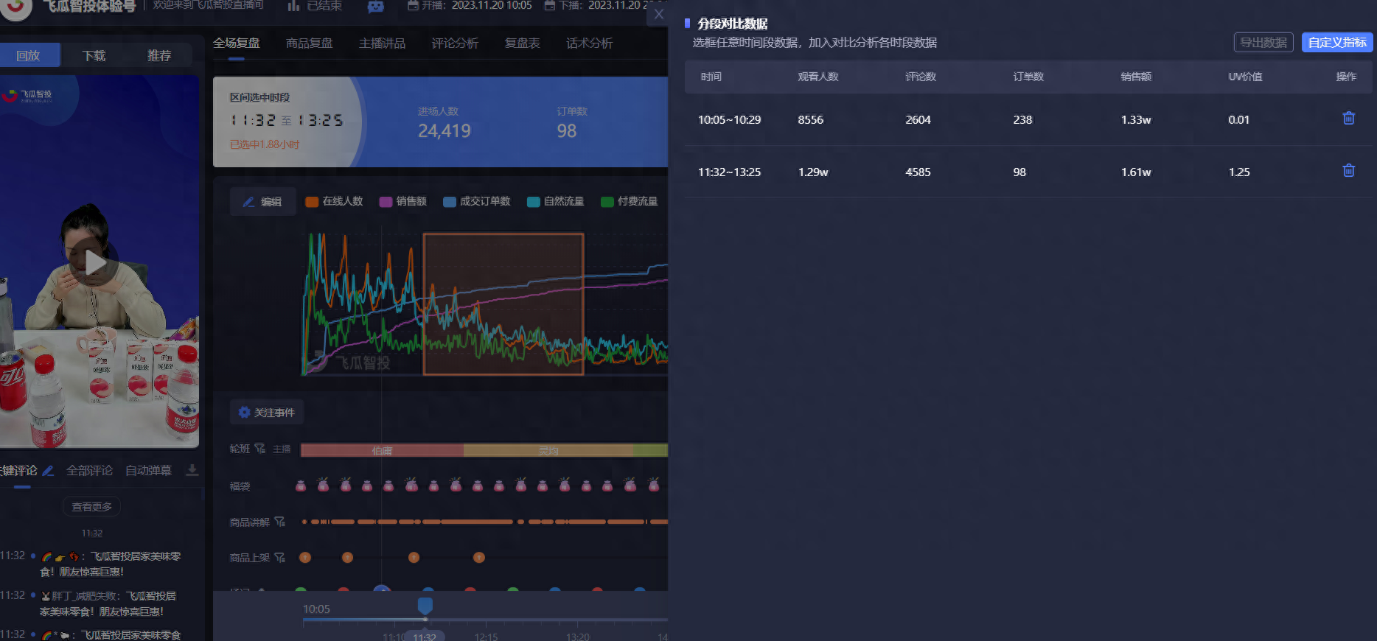Screen dimensions: 1377x641
Task: Switch to the 商品复盘 tab
Action: pos(310,43)
